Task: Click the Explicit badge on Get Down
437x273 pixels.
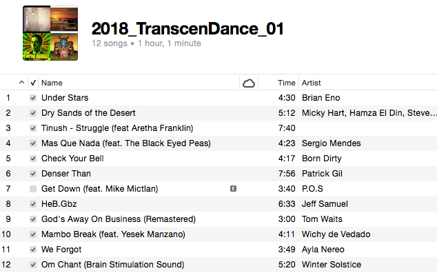Action: [233, 189]
